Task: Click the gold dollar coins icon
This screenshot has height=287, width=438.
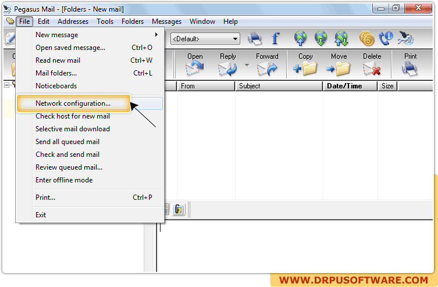Action: 366,38
